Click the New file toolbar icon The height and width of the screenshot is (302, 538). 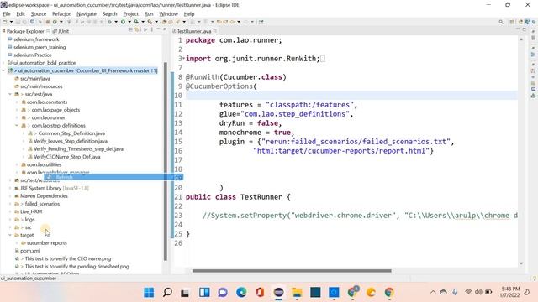point(5,22)
